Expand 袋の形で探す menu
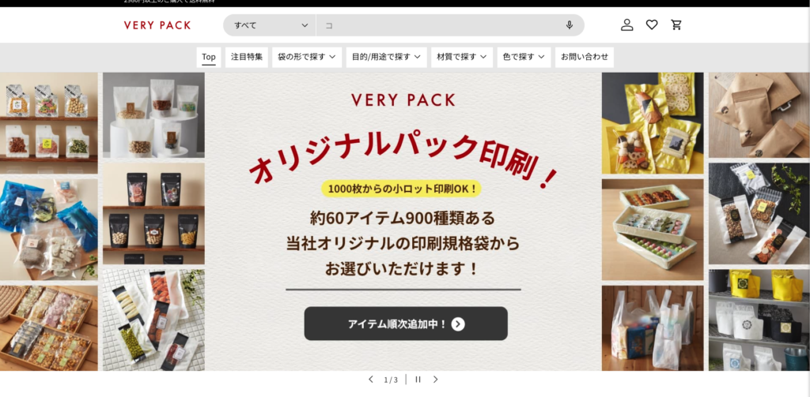Screen dimensions: 810x397 (x=307, y=58)
